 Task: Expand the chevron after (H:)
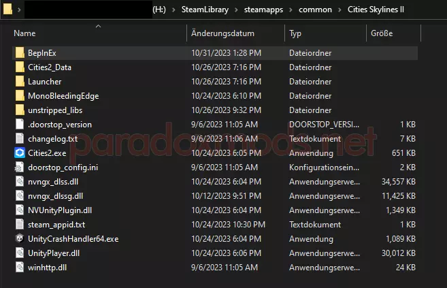[173, 10]
